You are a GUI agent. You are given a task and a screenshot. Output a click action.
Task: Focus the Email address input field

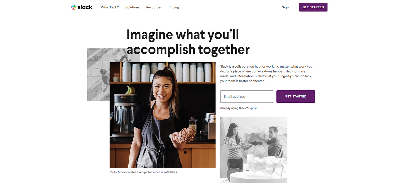(x=247, y=96)
